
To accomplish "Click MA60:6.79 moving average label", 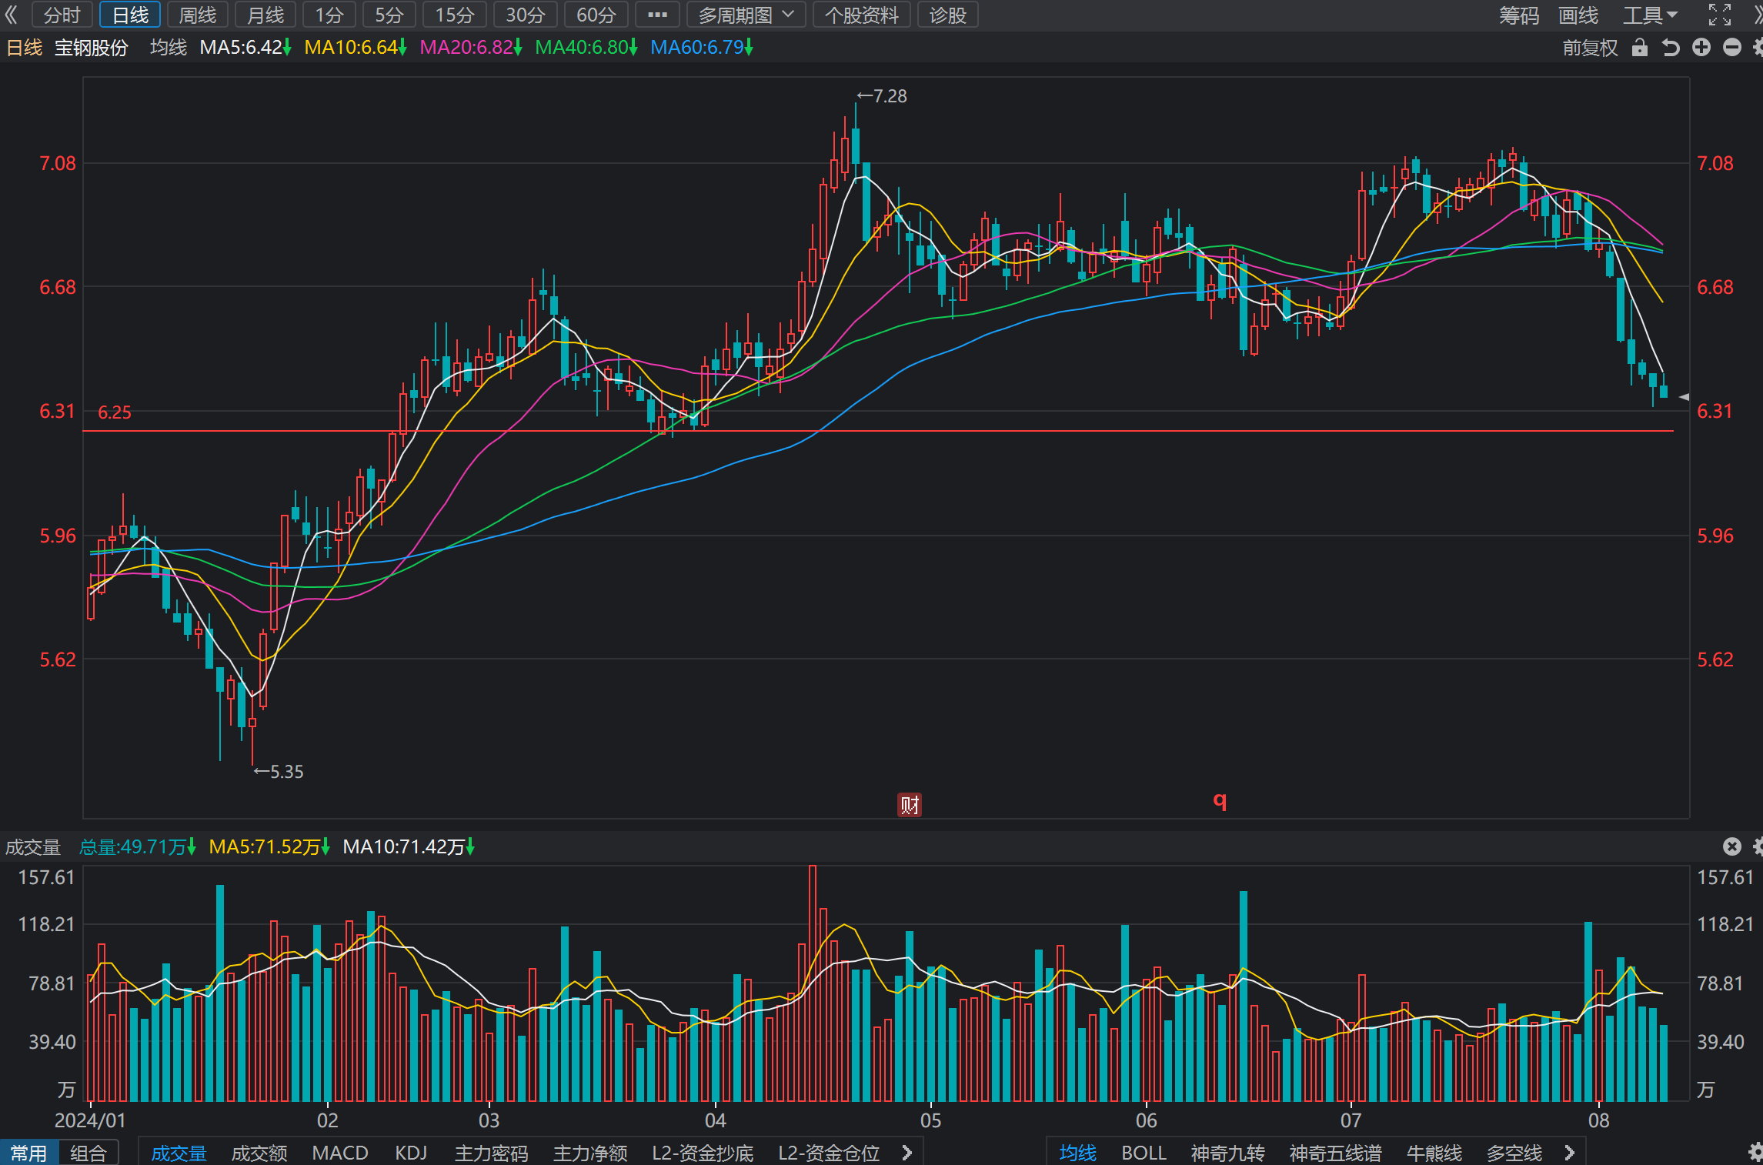I will [702, 48].
